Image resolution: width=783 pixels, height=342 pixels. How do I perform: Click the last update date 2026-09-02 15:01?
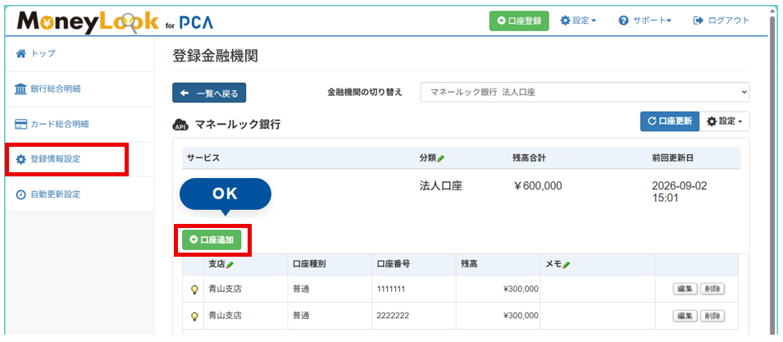point(680,192)
